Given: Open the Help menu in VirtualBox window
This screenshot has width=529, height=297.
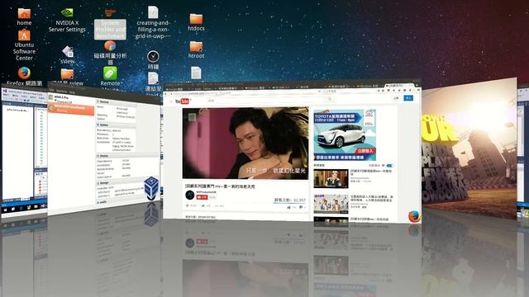Looking at the screenshot, I should point(72,92).
